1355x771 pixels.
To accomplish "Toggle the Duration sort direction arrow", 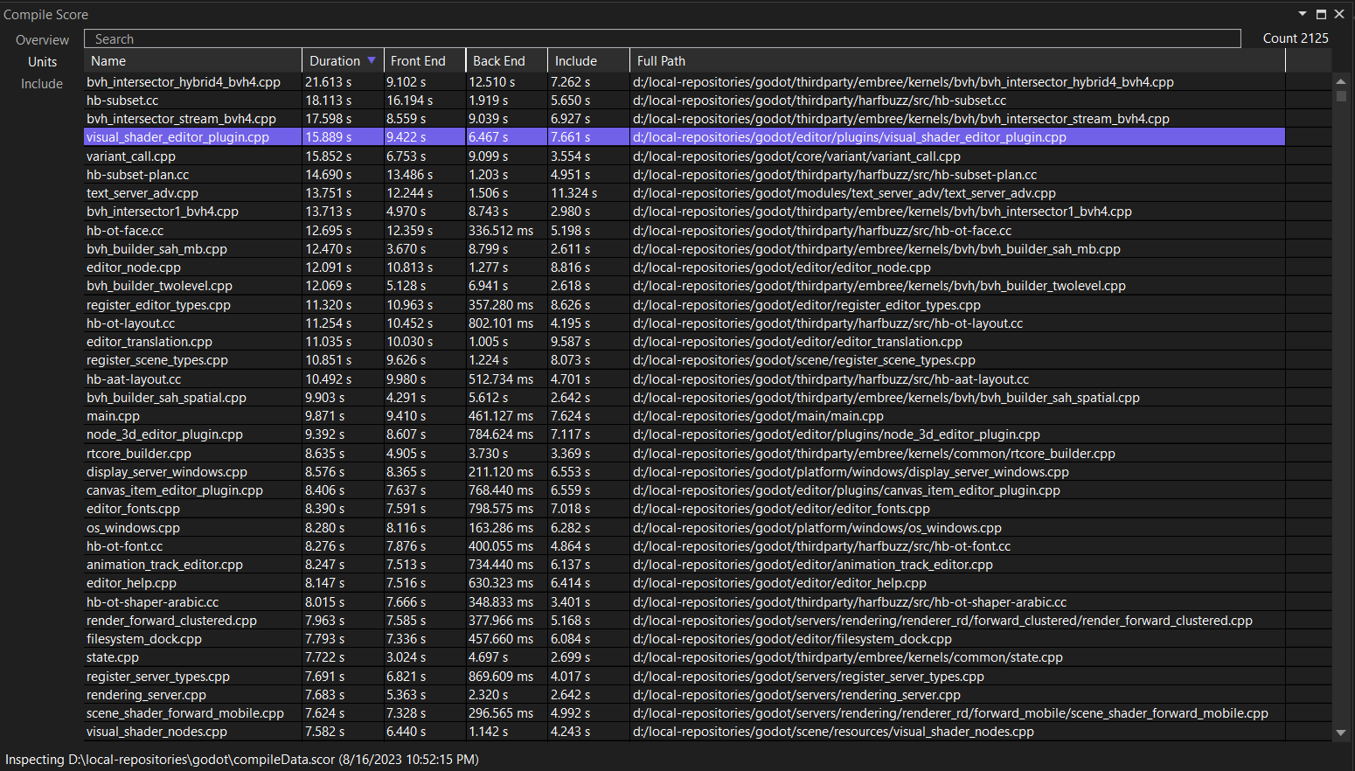I will pyautogui.click(x=372, y=60).
